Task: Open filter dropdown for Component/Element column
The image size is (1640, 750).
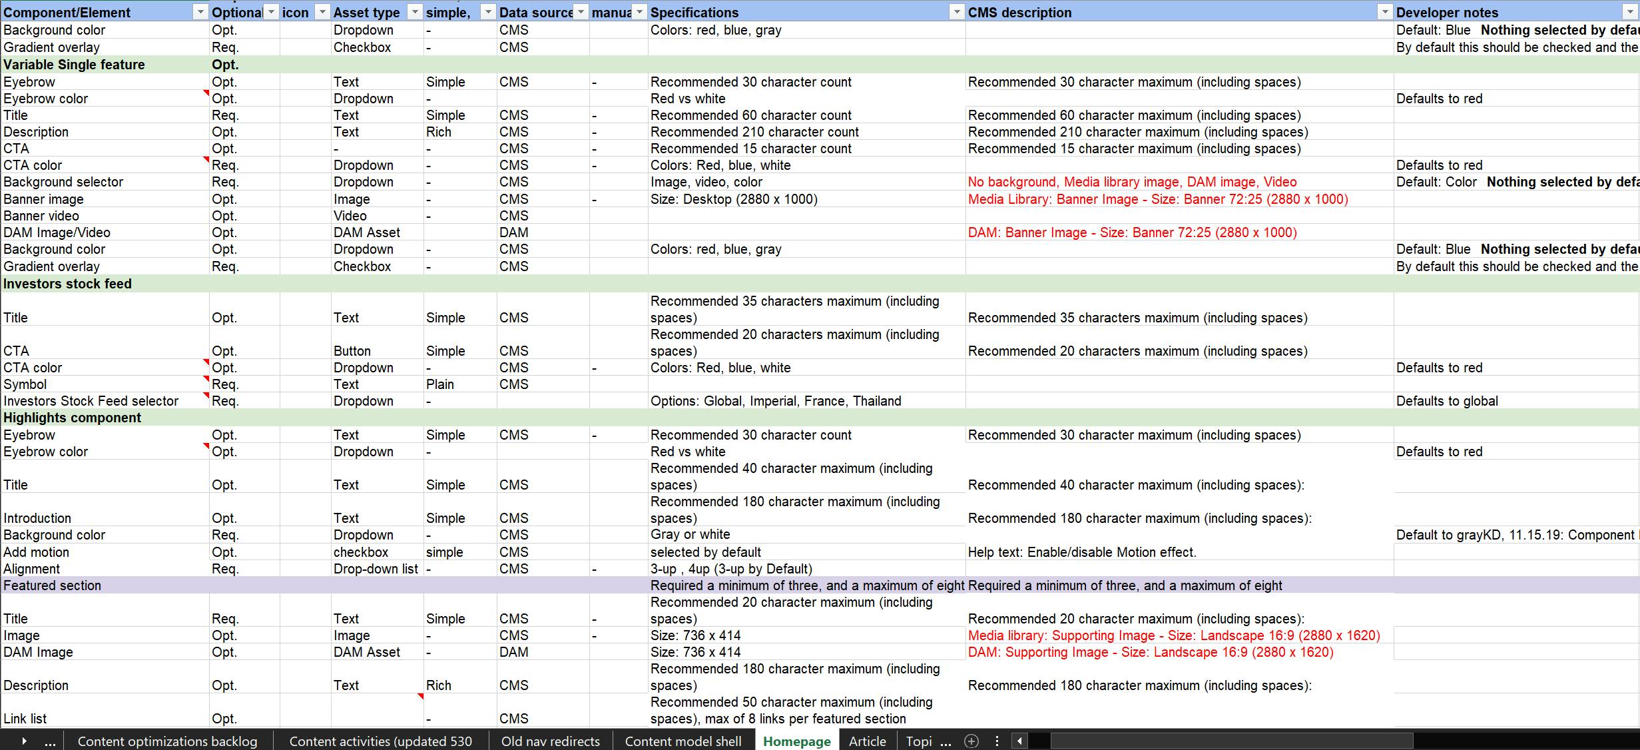Action: [x=200, y=12]
